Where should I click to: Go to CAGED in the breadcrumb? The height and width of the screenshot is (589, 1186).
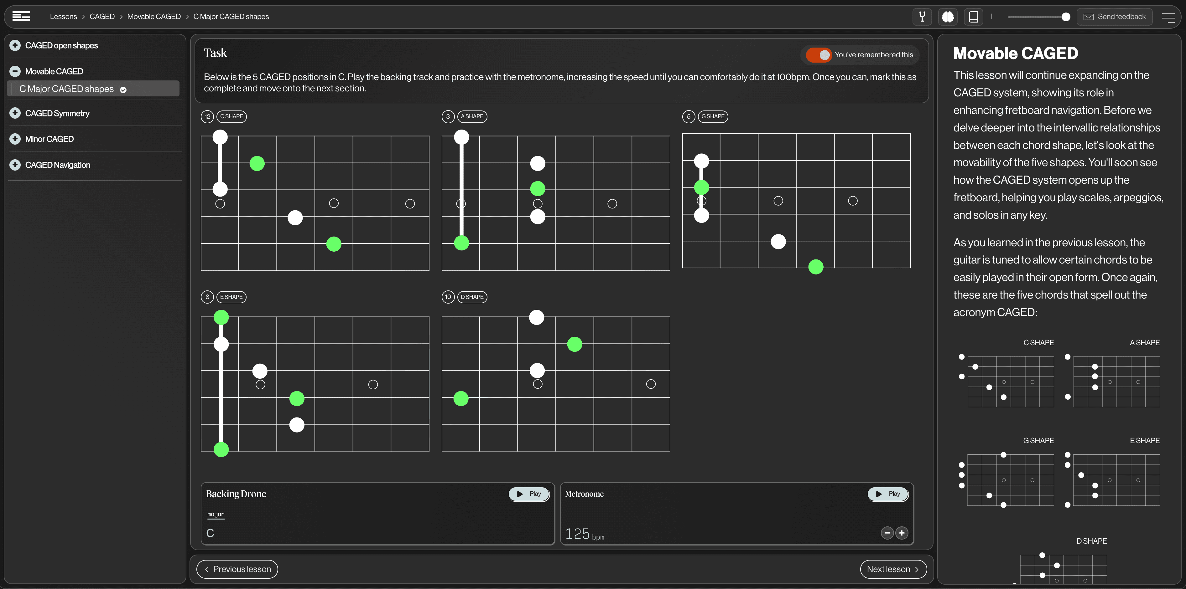[102, 17]
